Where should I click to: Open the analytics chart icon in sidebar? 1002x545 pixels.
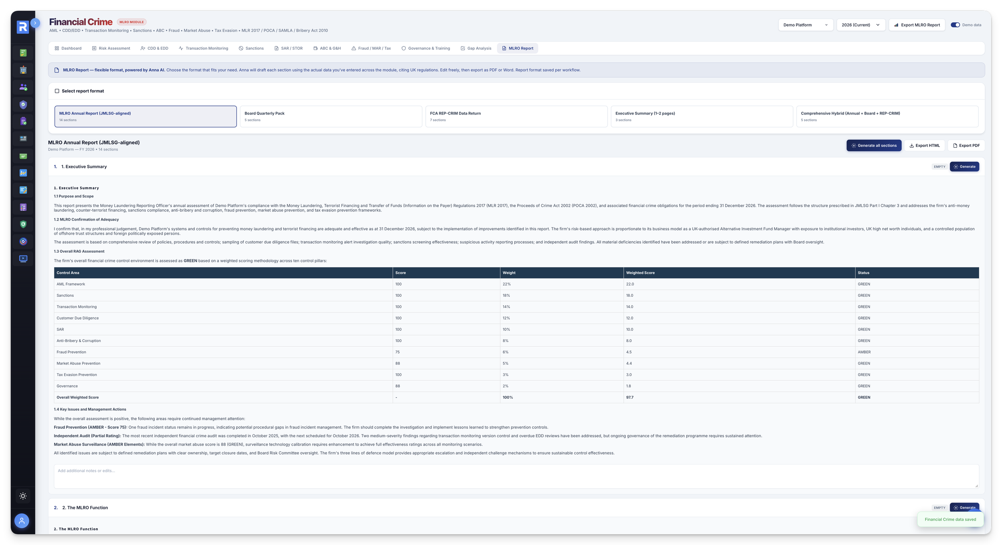pyautogui.click(x=23, y=173)
